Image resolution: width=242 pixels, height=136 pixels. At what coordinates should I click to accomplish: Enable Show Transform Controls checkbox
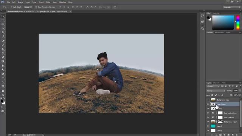36,7
